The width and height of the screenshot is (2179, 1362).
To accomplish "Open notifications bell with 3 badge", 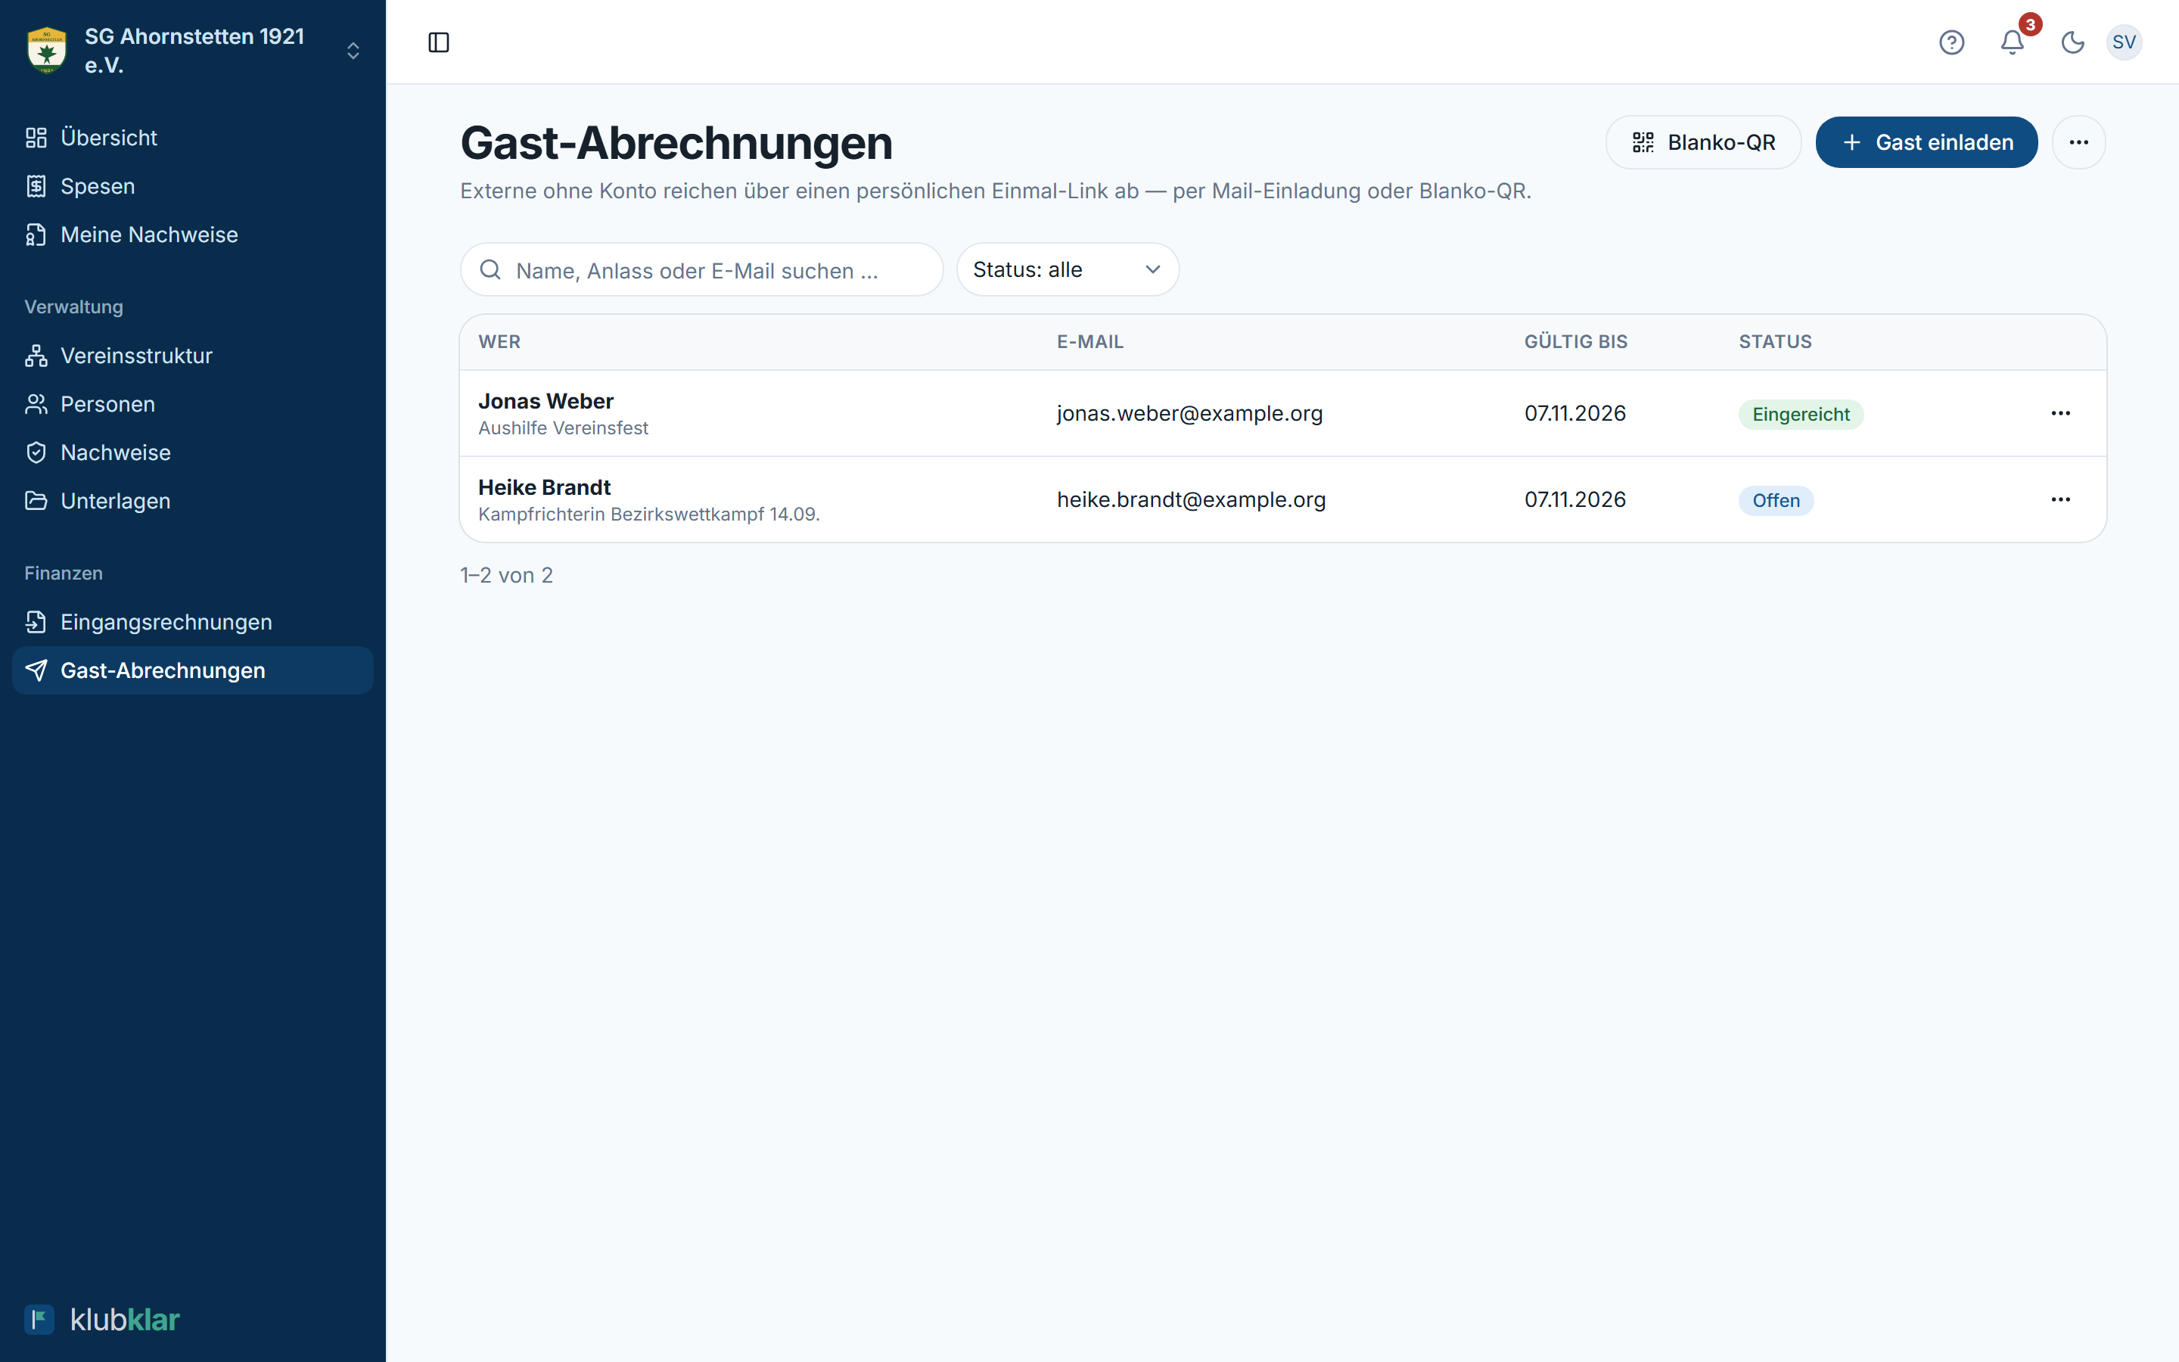I will click(x=2013, y=42).
